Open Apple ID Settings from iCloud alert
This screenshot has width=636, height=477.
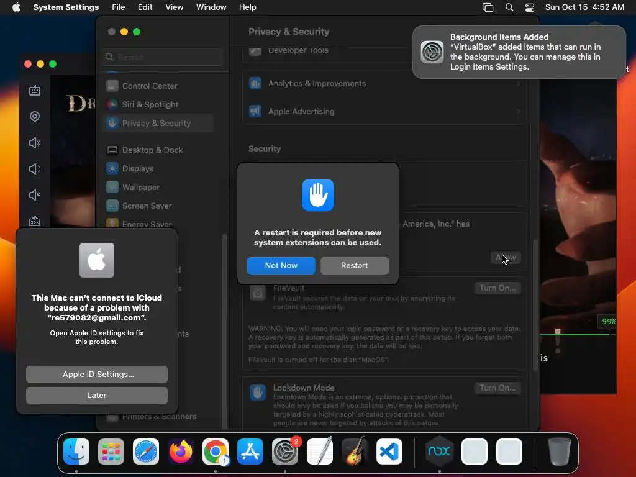97,375
